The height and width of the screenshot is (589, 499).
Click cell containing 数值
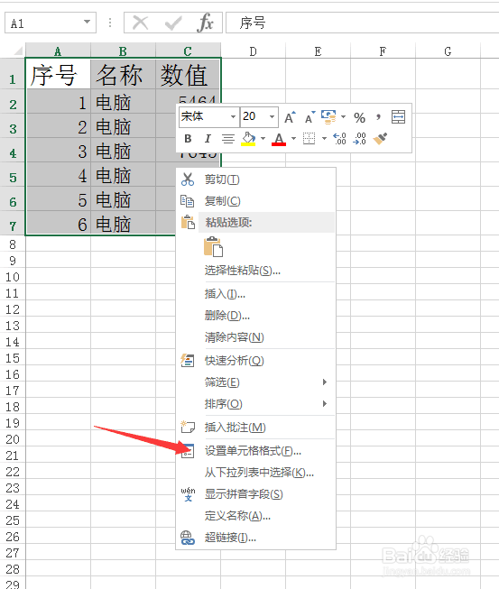coord(188,74)
